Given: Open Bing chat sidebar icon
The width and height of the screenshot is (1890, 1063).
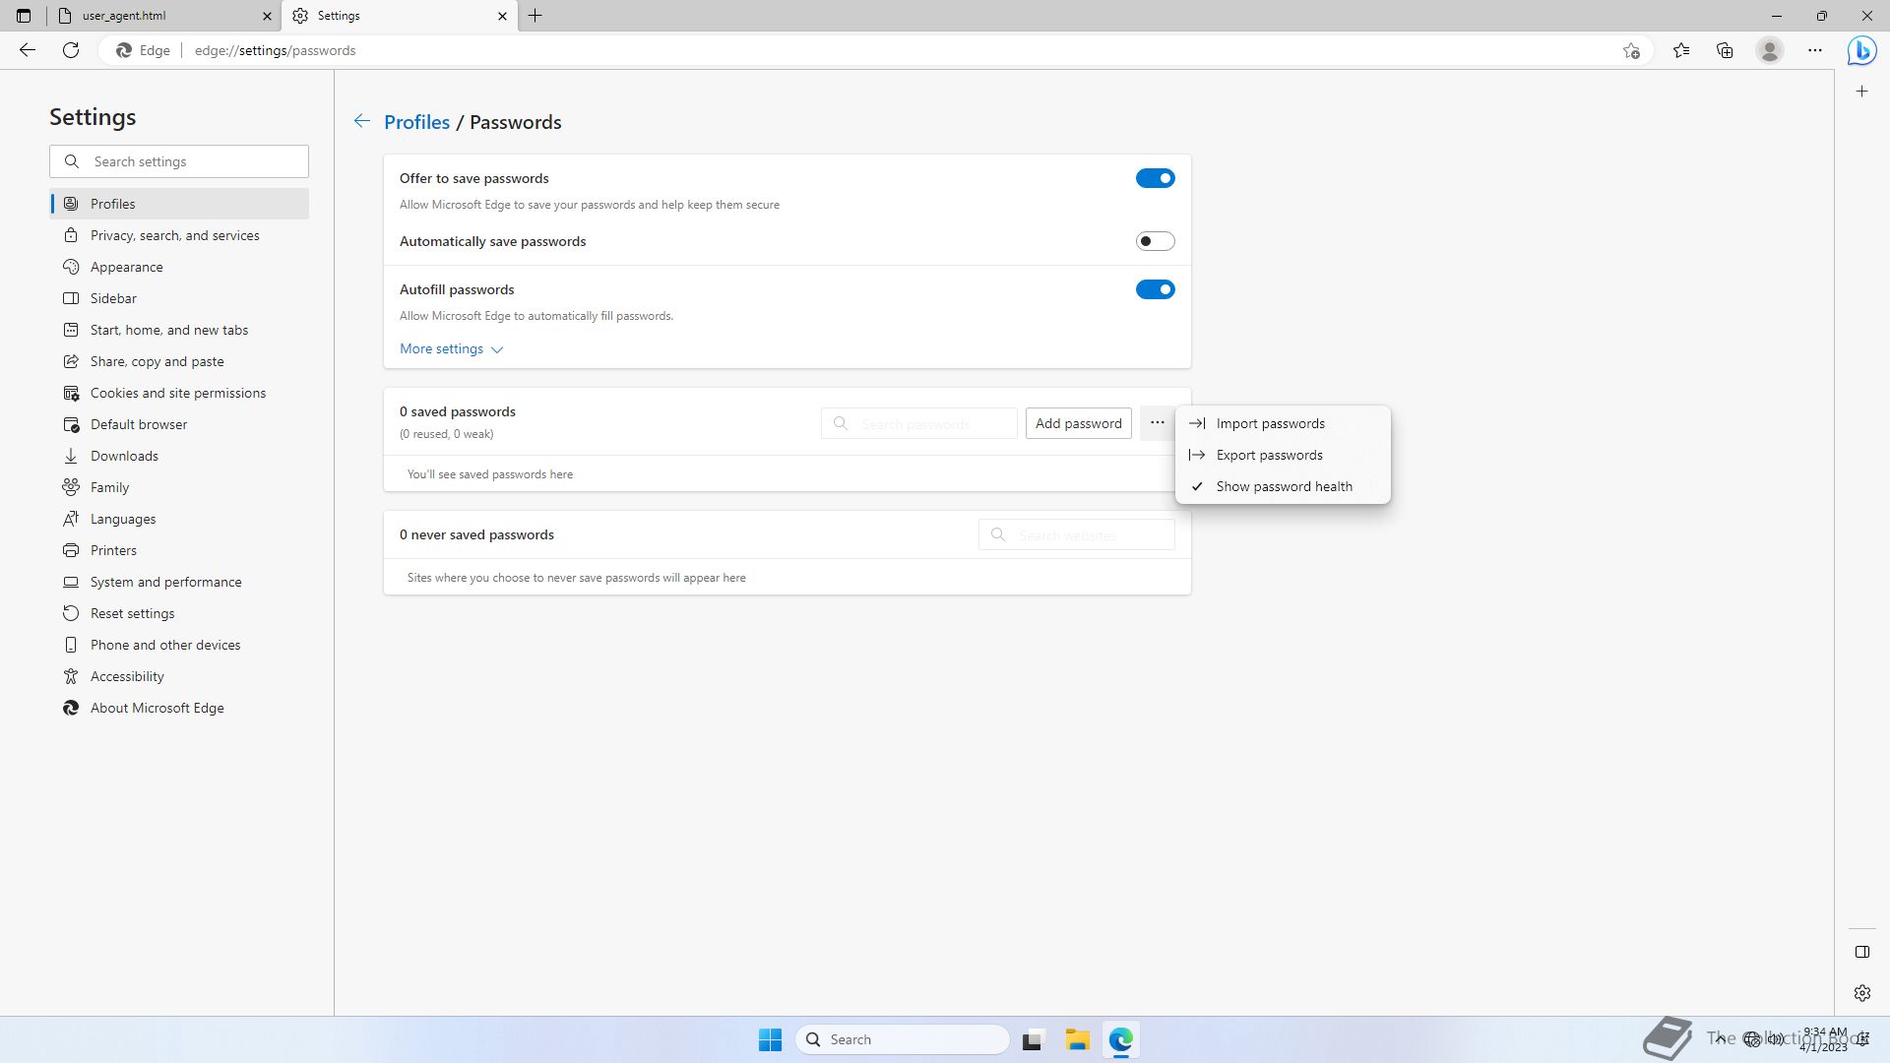Looking at the screenshot, I should [x=1861, y=50].
